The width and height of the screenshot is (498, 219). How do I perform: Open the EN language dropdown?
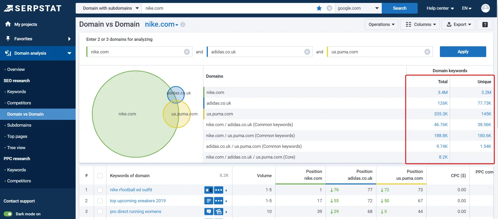tap(467, 8)
